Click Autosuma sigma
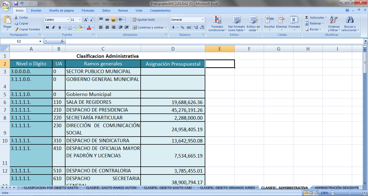 coord(307,17)
